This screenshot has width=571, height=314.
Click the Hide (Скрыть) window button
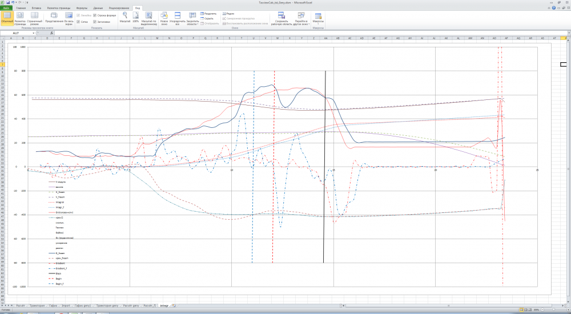207,18
